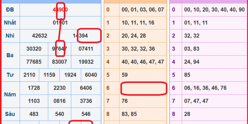248x124 pixels.
Task: Click head digit 6 in the orange table
Action: (108, 88)
